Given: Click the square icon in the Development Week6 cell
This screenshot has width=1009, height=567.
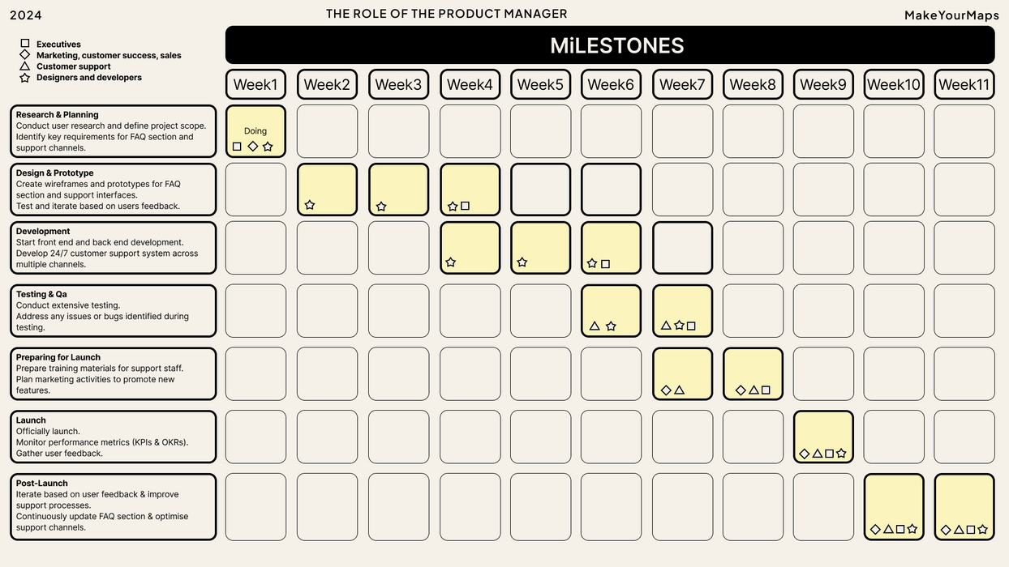Looking at the screenshot, I should [606, 264].
